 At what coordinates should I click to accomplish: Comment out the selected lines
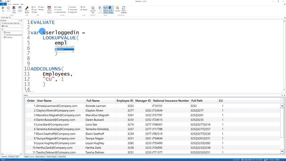click(72, 7)
